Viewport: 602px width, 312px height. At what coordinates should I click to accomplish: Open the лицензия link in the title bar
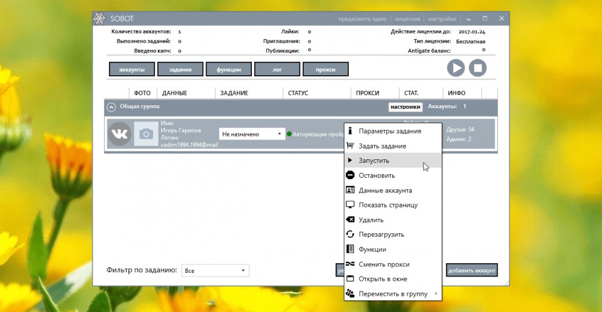407,19
